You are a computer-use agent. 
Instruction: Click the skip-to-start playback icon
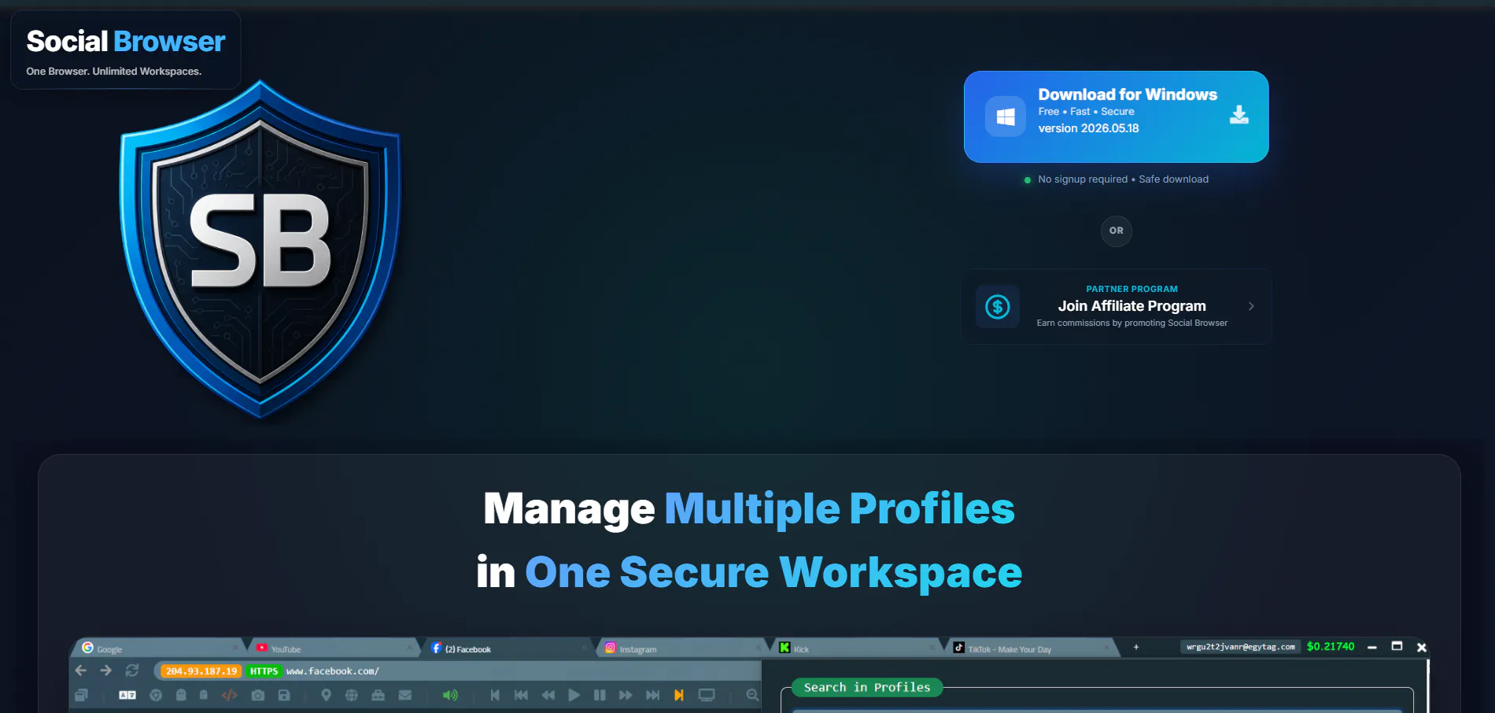tap(495, 695)
